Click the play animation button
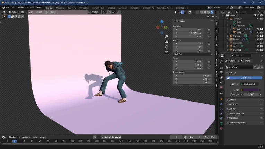The height and width of the screenshot is (149, 265). tap(113, 137)
